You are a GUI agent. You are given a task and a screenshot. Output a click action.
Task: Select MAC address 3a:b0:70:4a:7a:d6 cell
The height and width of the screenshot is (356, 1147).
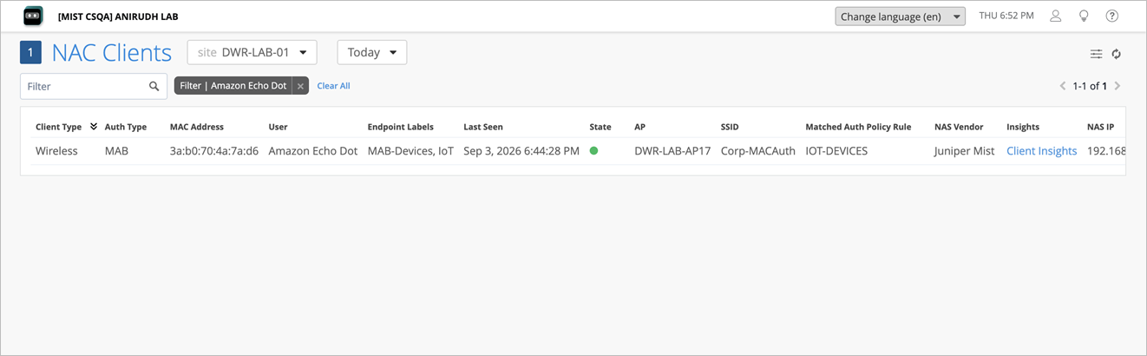click(x=214, y=151)
